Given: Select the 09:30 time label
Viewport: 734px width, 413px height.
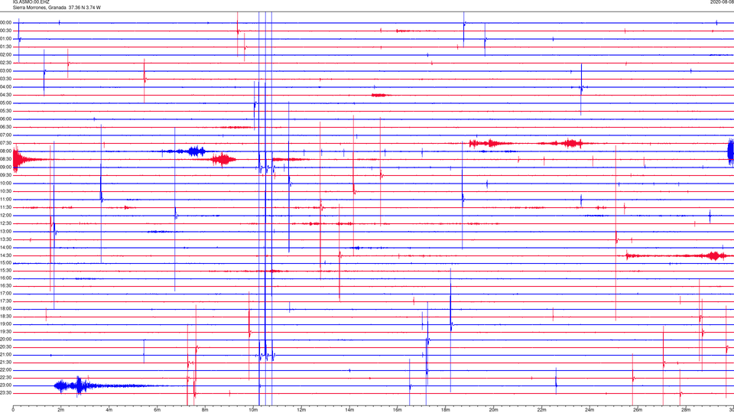Looking at the screenshot, I should click(x=5, y=175).
